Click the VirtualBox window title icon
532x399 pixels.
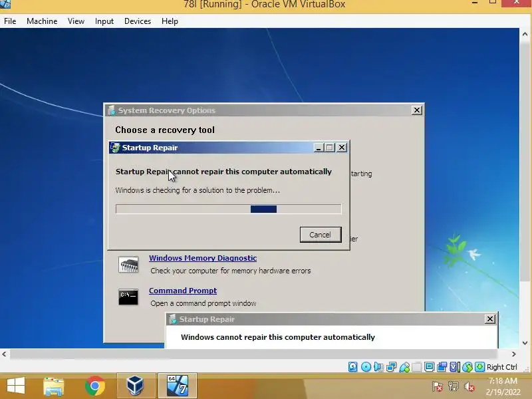coord(5,4)
